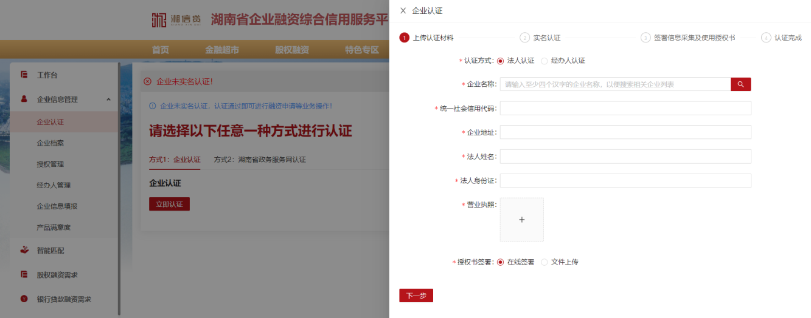This screenshot has width=811, height=318.
Task: Click the 湘信贷 logo in header
Action: pos(176,19)
